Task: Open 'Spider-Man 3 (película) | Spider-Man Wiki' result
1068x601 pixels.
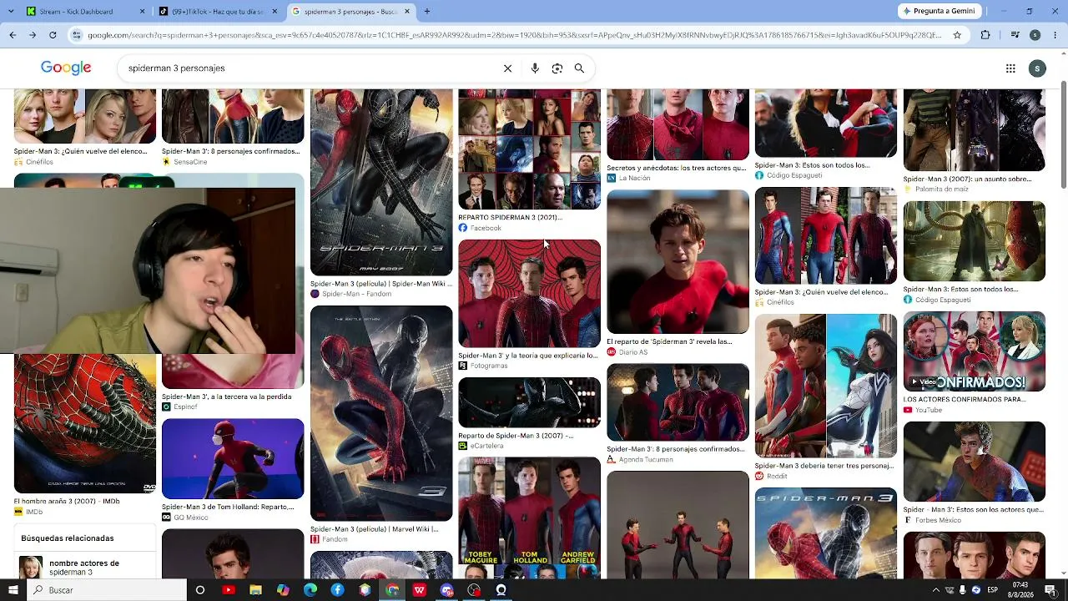Action: [x=381, y=284]
